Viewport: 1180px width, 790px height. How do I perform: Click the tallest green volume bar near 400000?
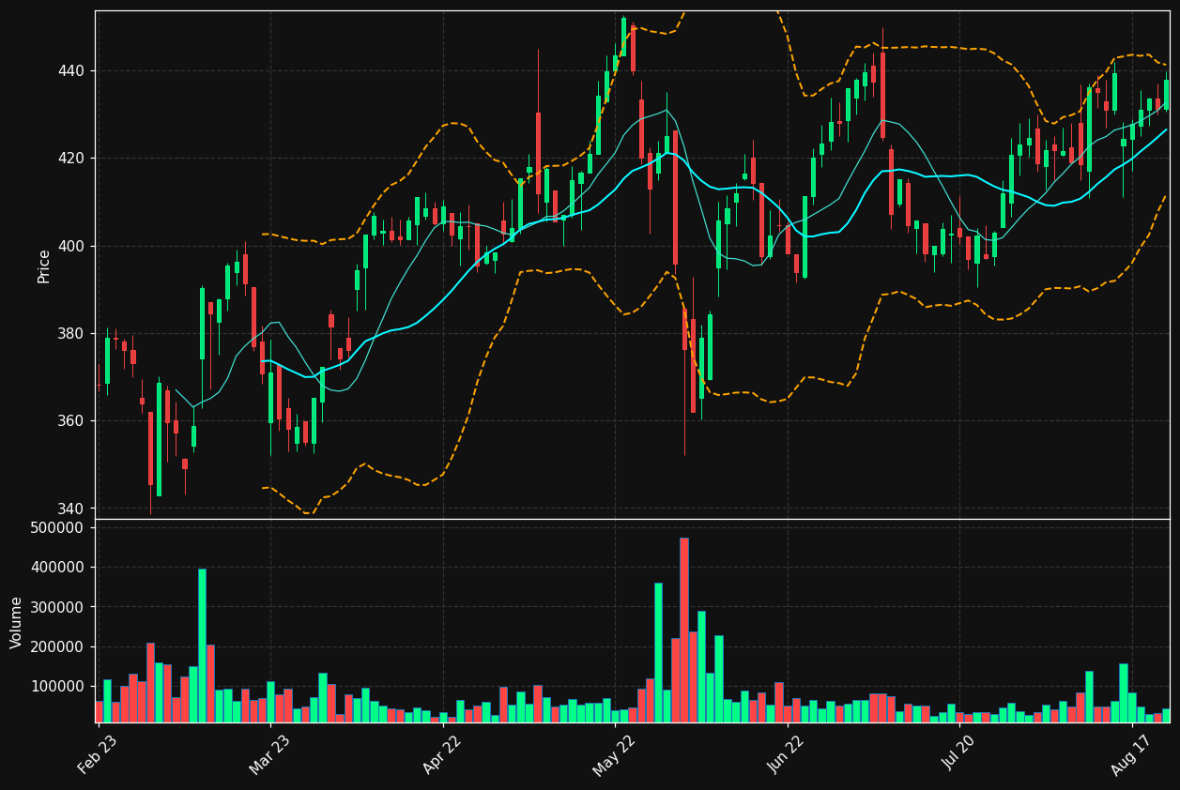(x=202, y=646)
